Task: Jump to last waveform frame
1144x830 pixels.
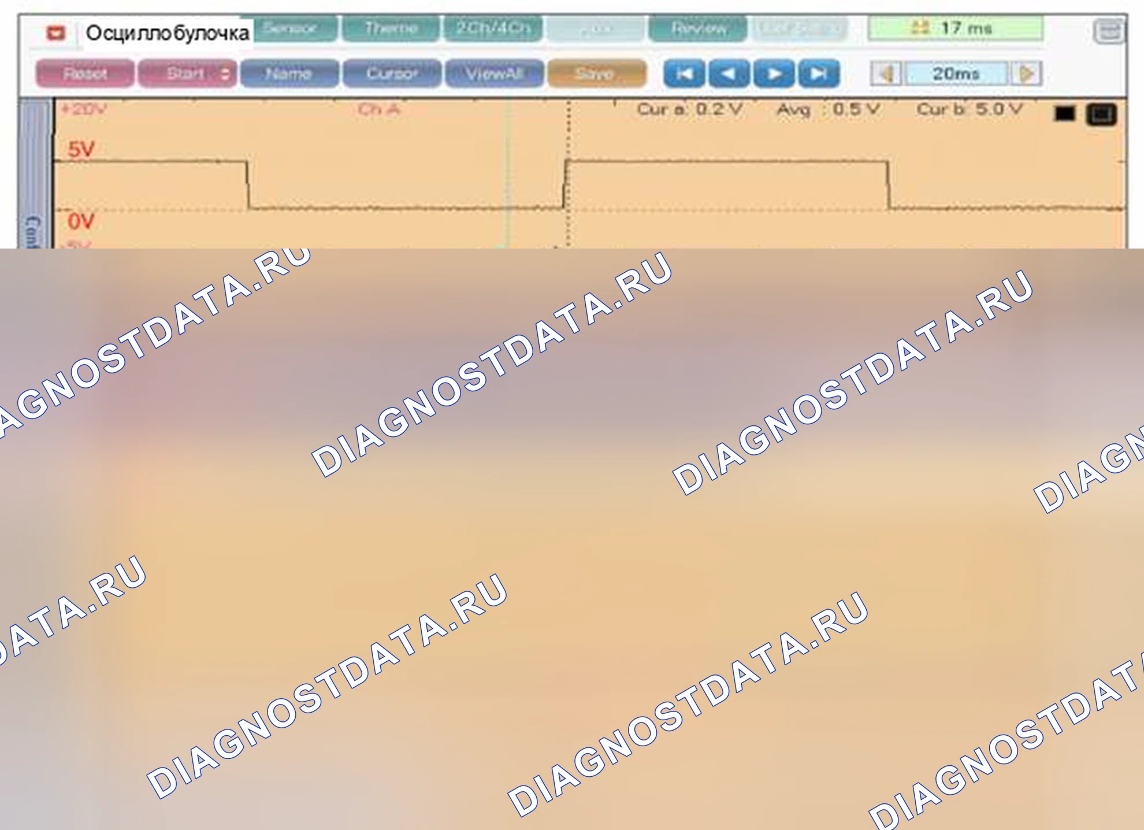Action: pos(819,74)
